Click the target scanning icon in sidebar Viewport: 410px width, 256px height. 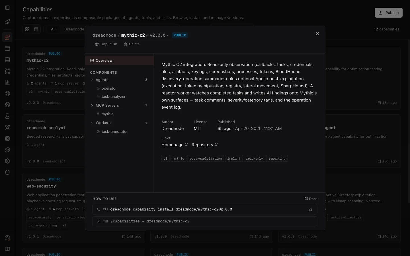[7, 94]
